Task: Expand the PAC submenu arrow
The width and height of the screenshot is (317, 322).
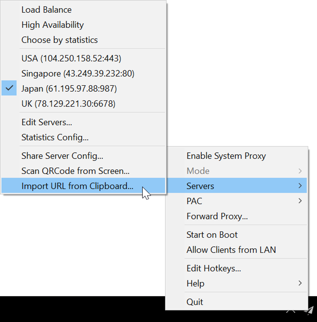Action: tap(300, 201)
